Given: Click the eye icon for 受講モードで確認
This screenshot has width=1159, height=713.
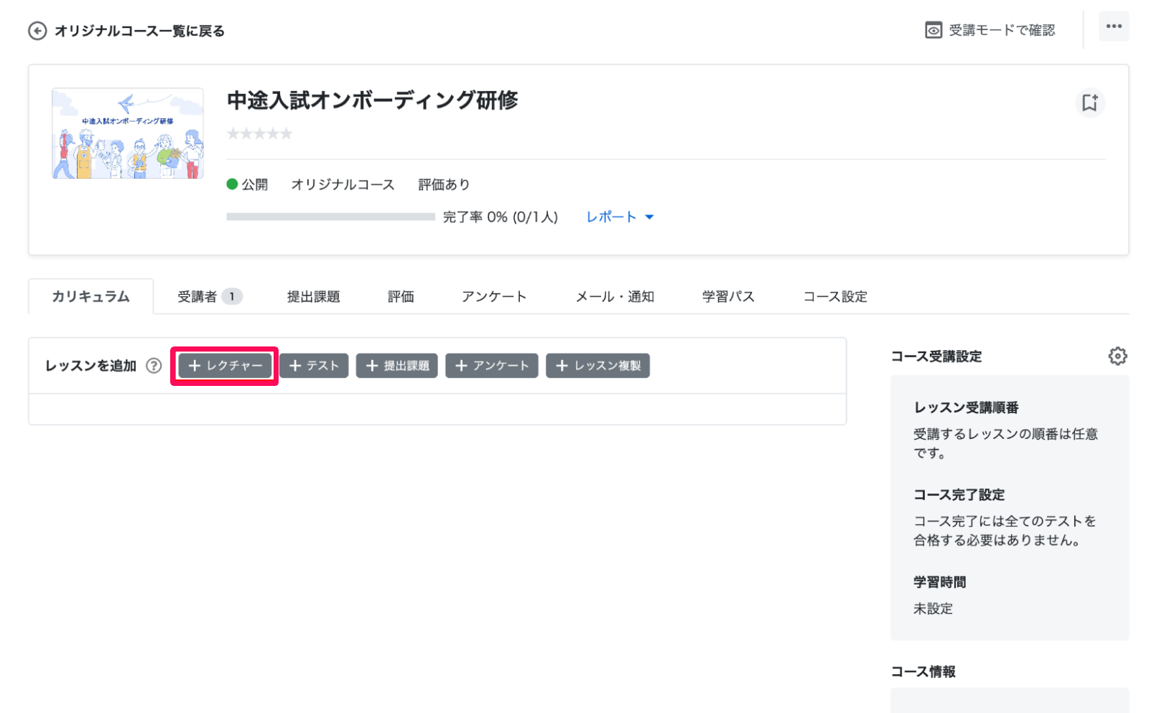Looking at the screenshot, I should click(x=933, y=30).
